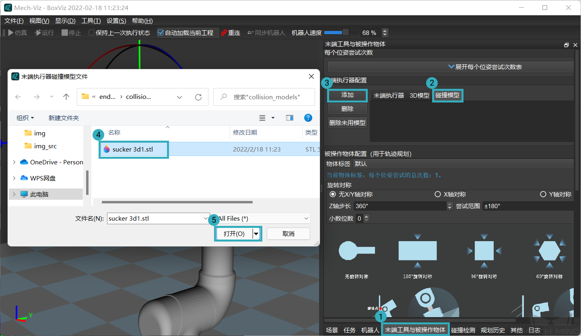Click the 删除 button
Screen dimensions: 581x336
point(347,109)
